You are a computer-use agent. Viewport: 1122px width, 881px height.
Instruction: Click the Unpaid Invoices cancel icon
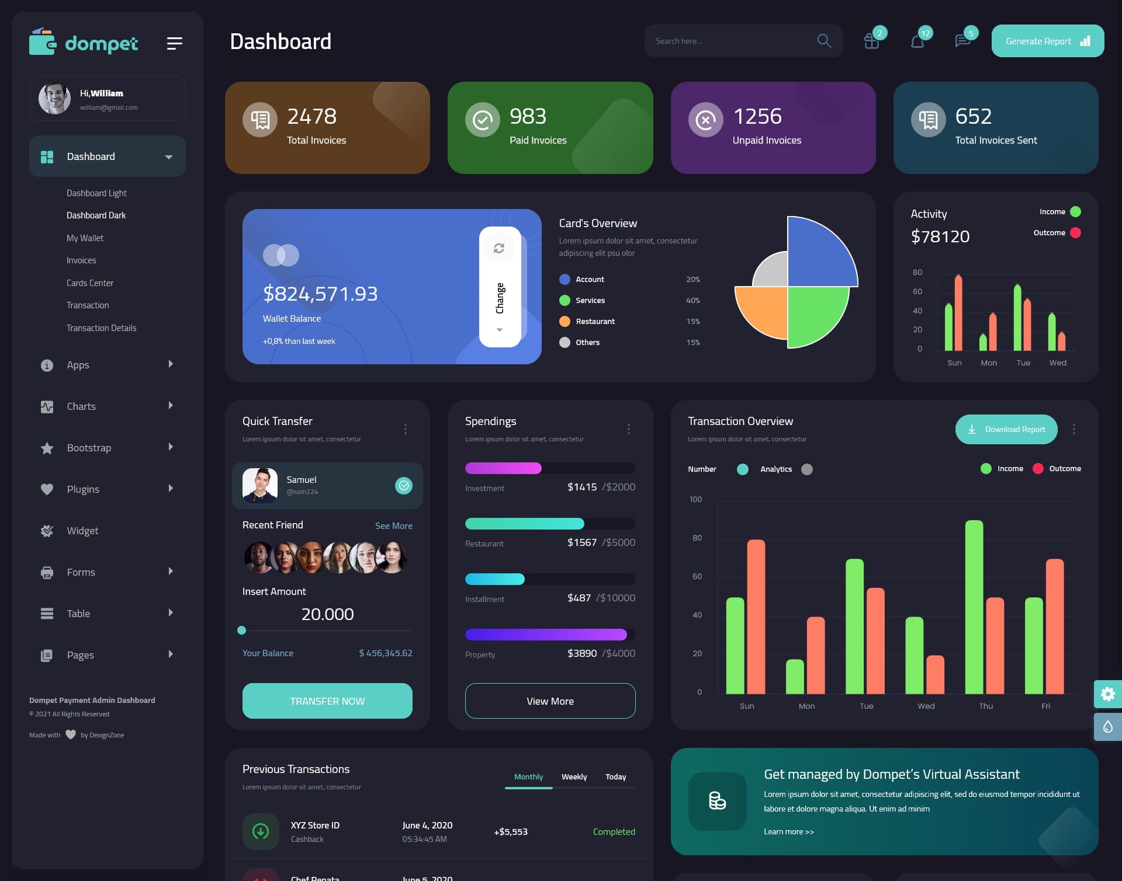[706, 119]
